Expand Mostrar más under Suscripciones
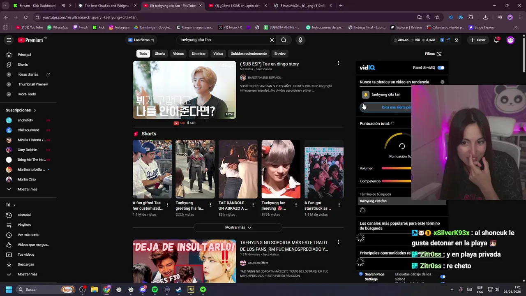Viewport: 526px width, 296px height. click(x=28, y=189)
